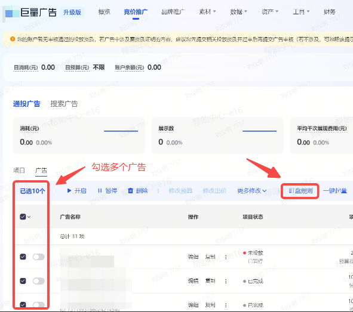The height and width of the screenshot is (312, 353).
Task: Go to the 概览 navigation item
Action: [x=105, y=12]
